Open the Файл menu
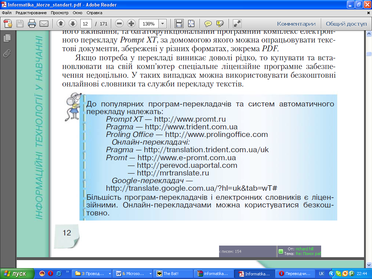This screenshot has height=279, width=372. [7, 13]
